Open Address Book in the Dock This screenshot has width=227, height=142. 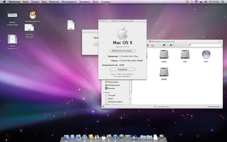click(x=91, y=137)
